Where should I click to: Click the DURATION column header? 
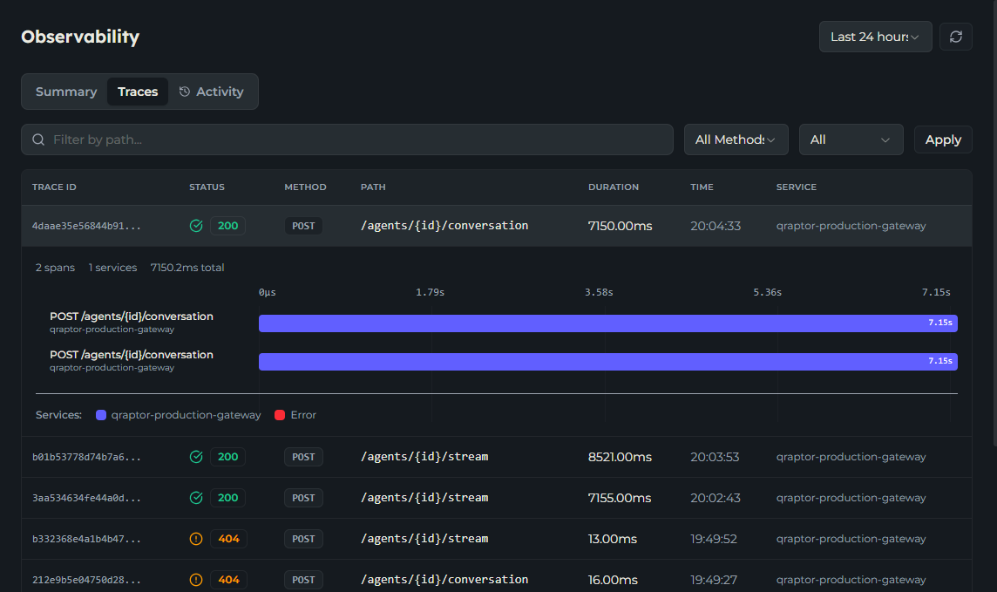(614, 187)
